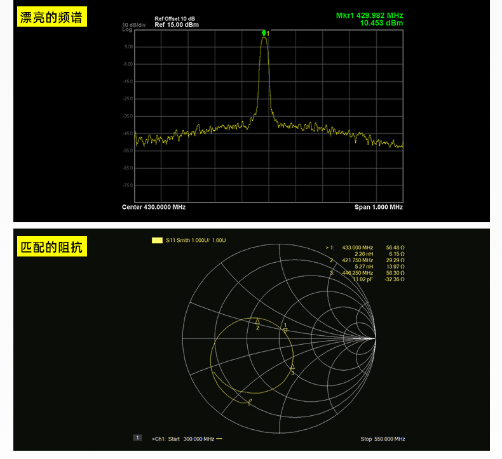Click the '56.48 Ω' resistance value
The image size is (502, 459).
click(395, 248)
